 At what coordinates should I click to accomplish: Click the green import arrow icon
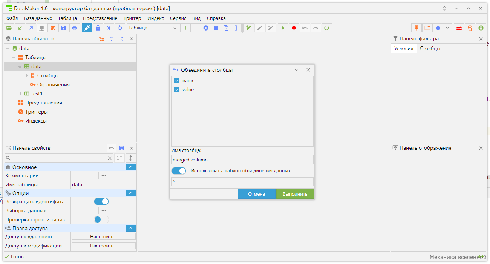pos(20,28)
